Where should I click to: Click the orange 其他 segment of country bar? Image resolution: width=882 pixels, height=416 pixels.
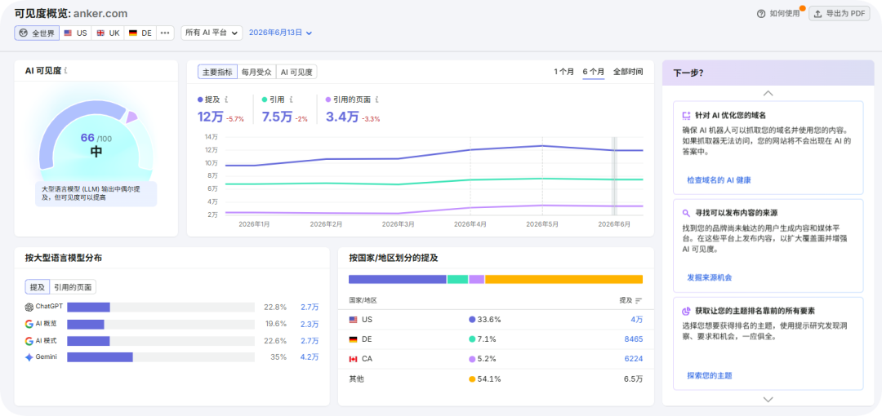pos(563,280)
